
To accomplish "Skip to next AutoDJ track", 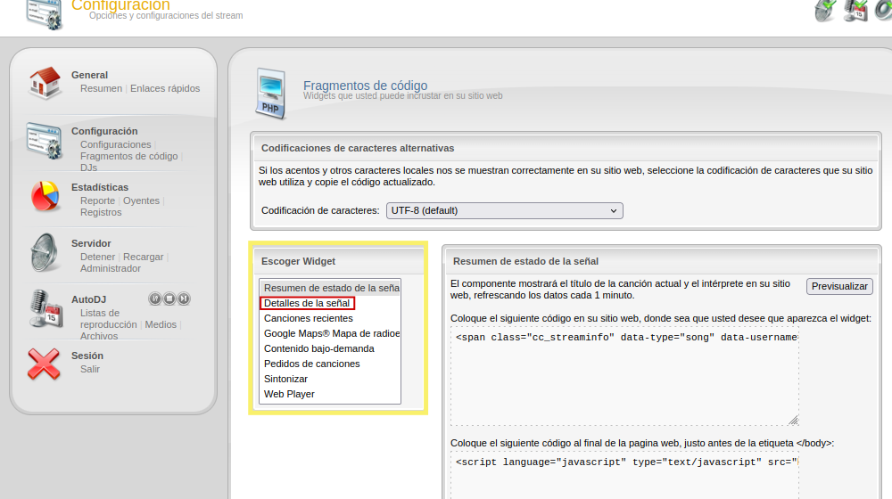I will 184,299.
